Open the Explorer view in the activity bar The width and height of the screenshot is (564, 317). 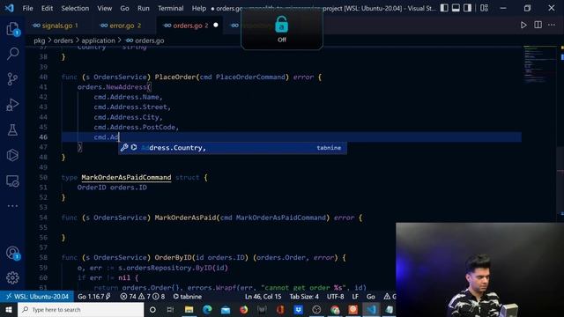[x=12, y=28]
